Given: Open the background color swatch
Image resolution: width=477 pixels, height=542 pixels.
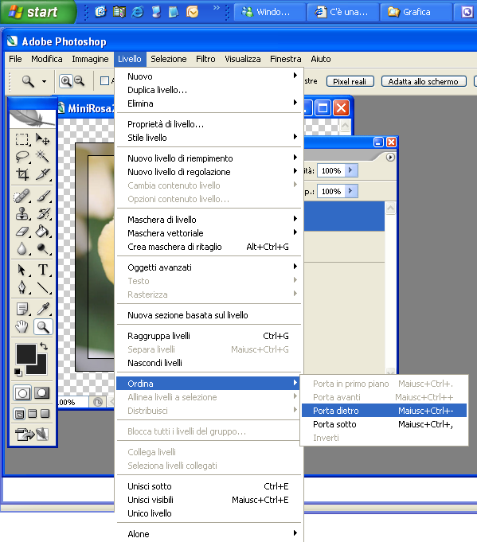Looking at the screenshot, I should click(x=41, y=368).
